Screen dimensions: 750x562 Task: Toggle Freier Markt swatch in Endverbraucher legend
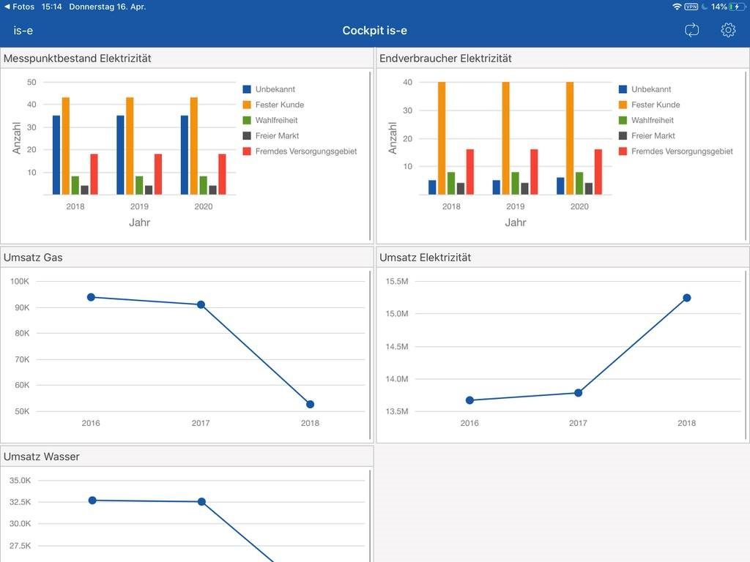point(623,135)
